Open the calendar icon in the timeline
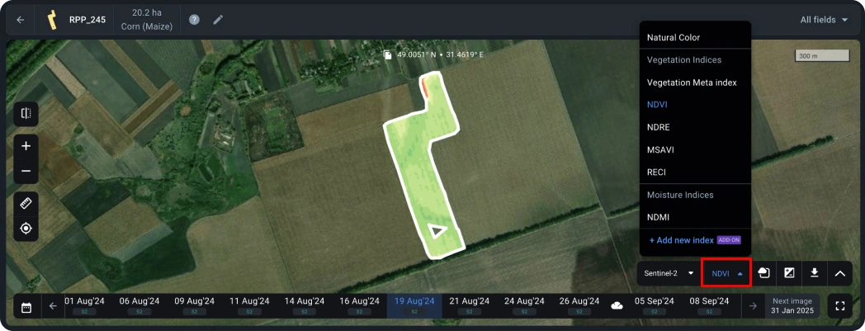Viewport: 865px width, 331px height. [26, 307]
